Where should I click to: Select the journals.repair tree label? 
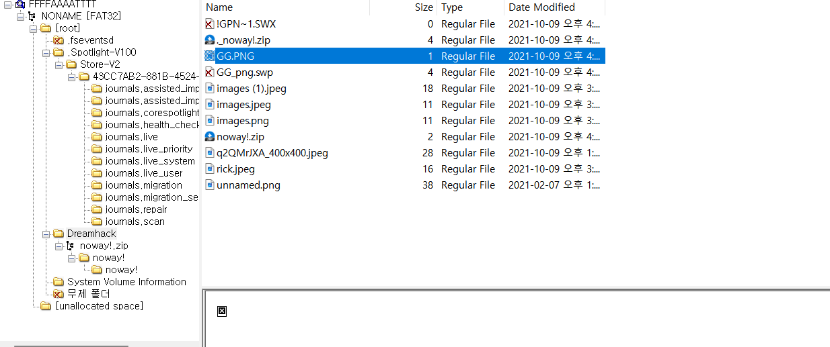(136, 209)
